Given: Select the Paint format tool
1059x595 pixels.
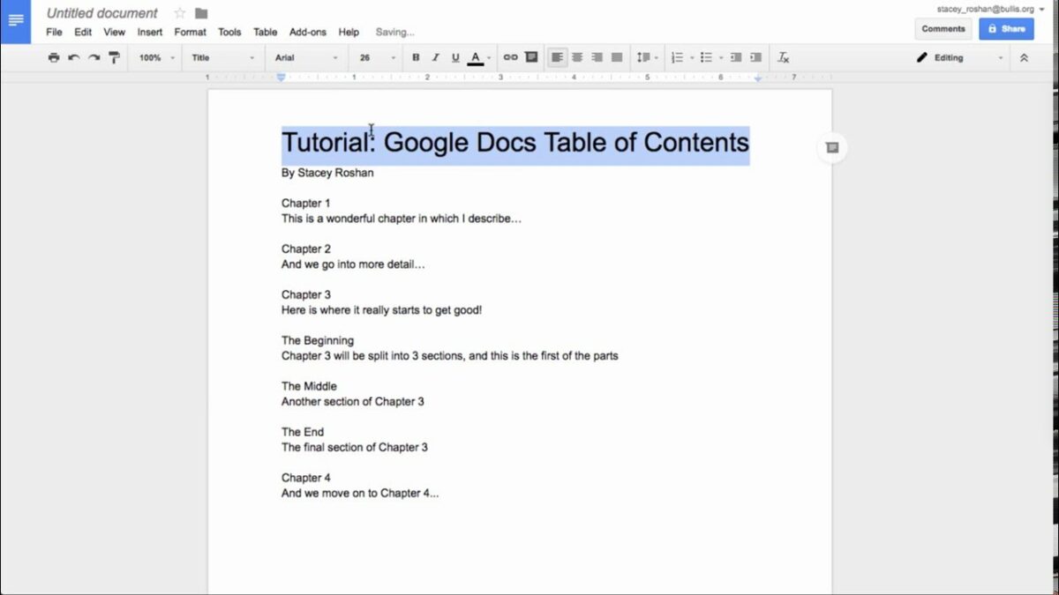Looking at the screenshot, I should [x=114, y=56].
